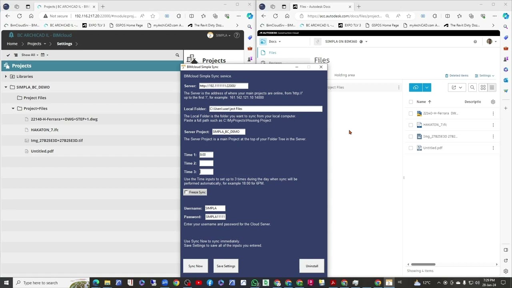Switch to grid view in Autodesk Docs
This screenshot has width=512, height=288.
click(x=483, y=88)
